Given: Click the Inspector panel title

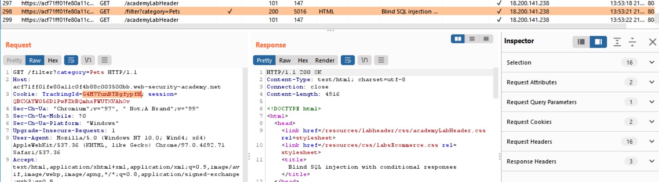Looking at the screenshot, I should [x=519, y=41].
